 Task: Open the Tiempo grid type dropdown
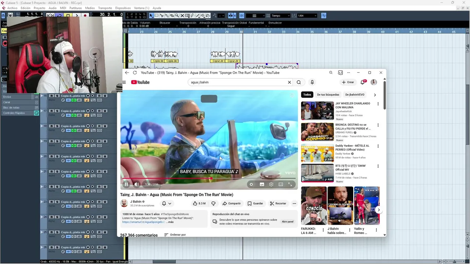pyautogui.click(x=281, y=16)
